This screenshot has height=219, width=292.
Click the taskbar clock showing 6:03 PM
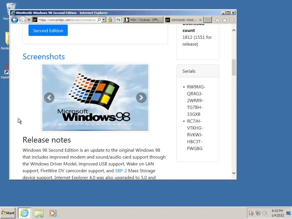[x=277, y=213]
